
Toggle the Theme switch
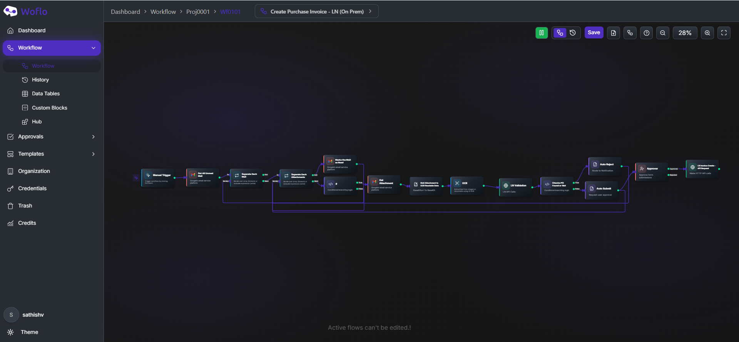[23, 332]
